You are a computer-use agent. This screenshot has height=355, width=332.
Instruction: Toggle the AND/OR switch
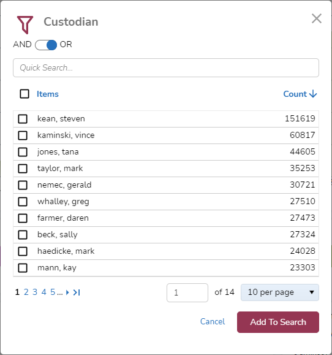click(x=46, y=45)
